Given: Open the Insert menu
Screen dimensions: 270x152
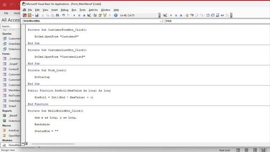Looking at the screenshot, I should [54, 10].
